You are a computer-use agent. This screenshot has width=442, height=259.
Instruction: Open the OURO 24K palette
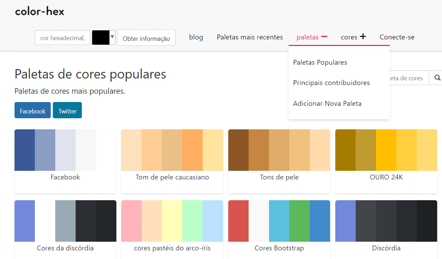386,177
